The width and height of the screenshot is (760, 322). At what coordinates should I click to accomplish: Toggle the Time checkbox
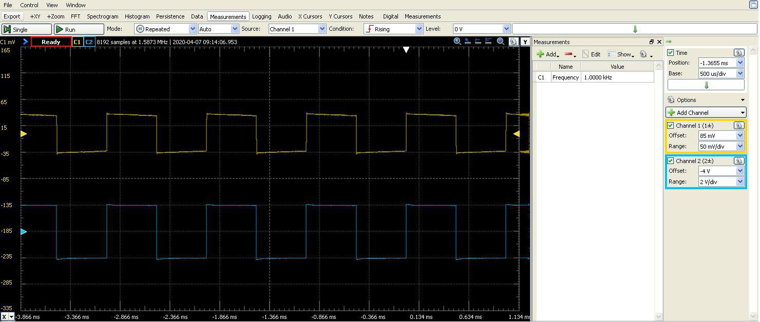(670, 53)
